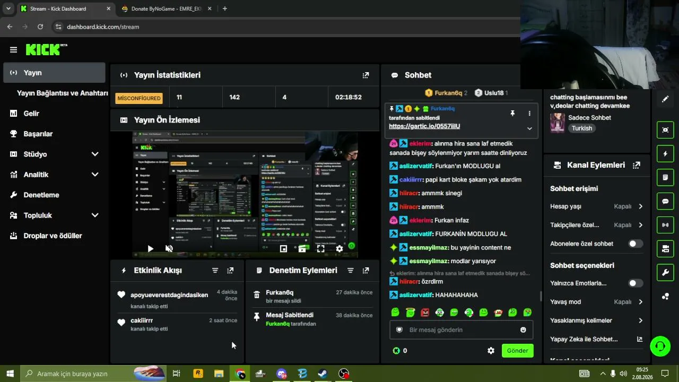Pop out the Etkinlik Akışı panel
679x382 pixels.
coord(230,271)
